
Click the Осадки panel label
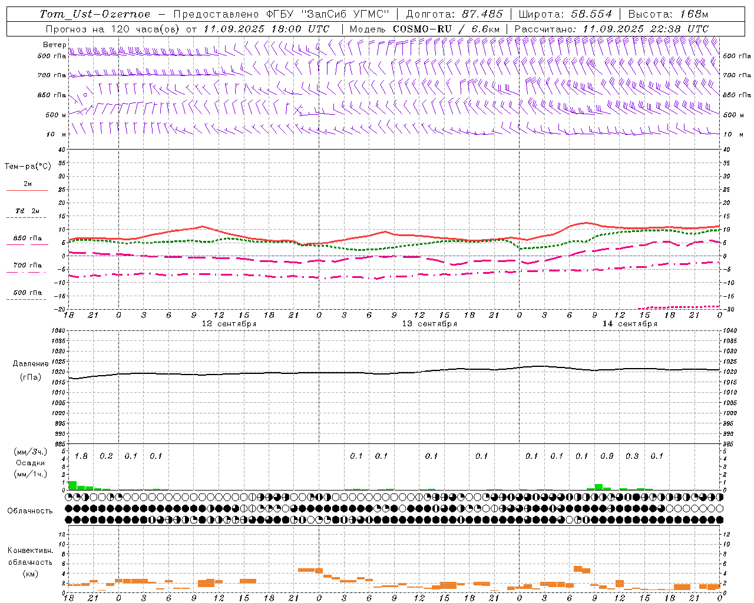click(30, 463)
